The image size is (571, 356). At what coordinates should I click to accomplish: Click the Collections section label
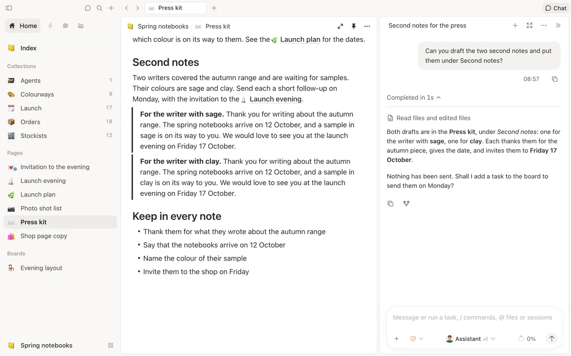[x=21, y=66]
